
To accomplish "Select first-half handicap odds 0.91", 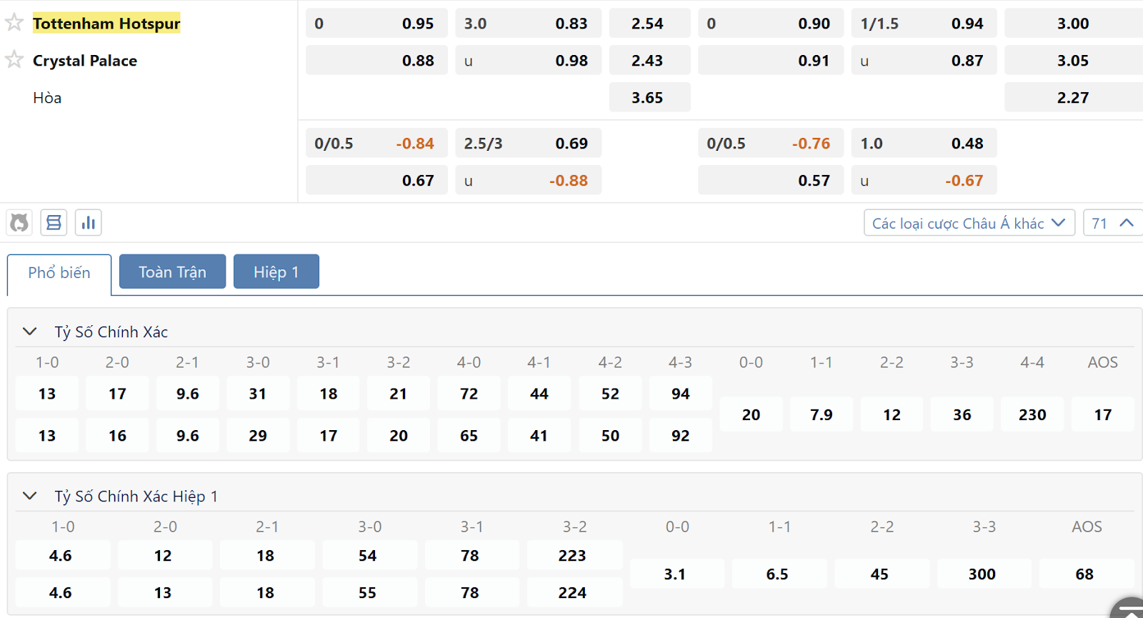I will (771, 61).
